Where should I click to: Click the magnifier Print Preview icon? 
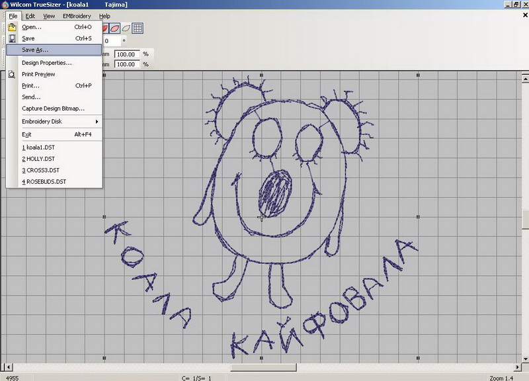tap(12, 75)
